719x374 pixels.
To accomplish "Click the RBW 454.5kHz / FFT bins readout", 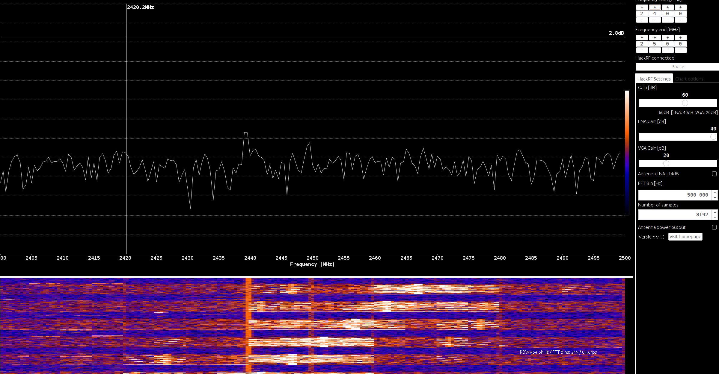I will [558, 352].
